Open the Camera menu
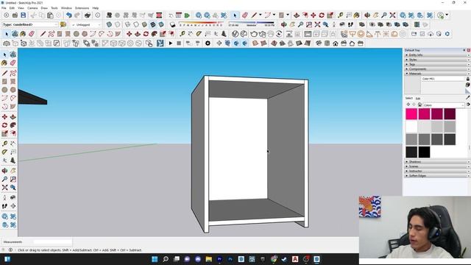The image size is (471, 265). tap(32, 8)
